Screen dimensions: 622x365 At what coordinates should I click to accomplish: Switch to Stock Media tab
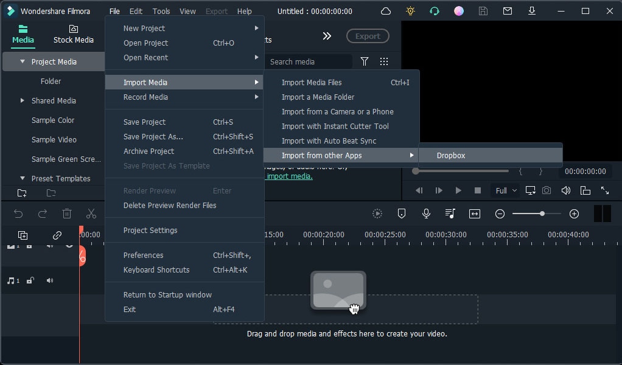click(74, 35)
